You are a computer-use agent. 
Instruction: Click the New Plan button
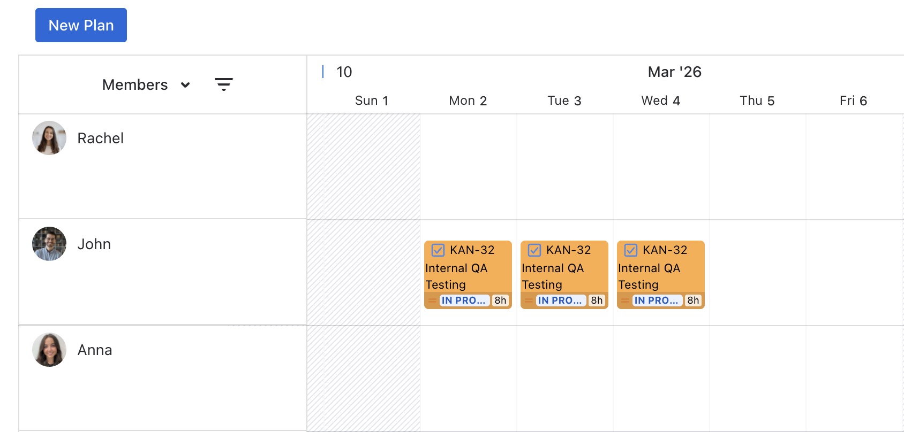81,25
